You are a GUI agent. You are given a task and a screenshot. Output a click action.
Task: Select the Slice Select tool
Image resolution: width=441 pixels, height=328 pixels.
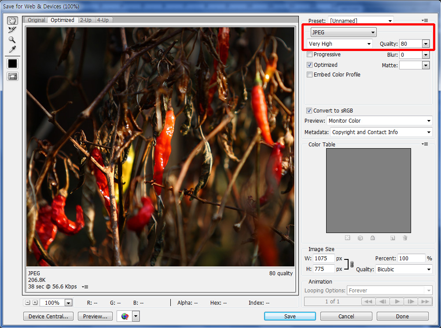[12, 30]
